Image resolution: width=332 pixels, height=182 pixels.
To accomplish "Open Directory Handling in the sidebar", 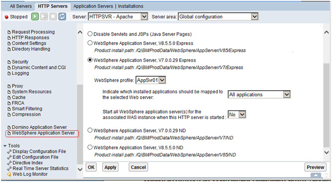I will click(31, 49).
